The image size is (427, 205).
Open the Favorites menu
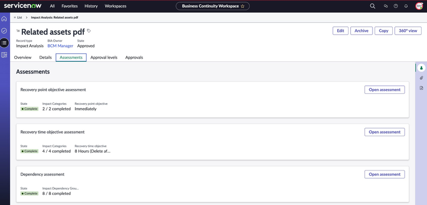point(69,6)
